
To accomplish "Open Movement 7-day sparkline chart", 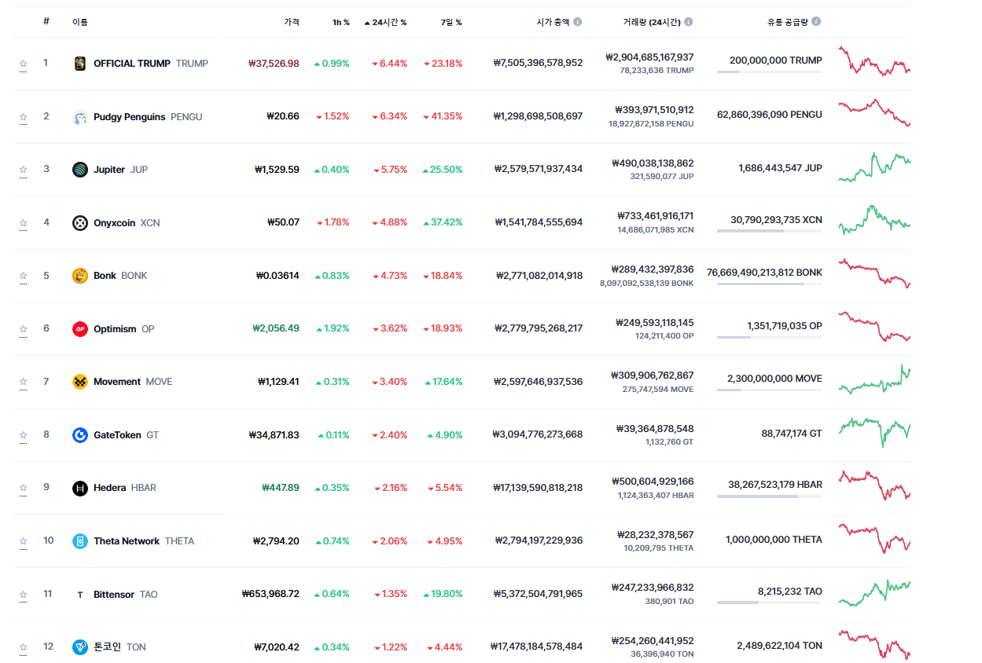I will coord(874,379).
